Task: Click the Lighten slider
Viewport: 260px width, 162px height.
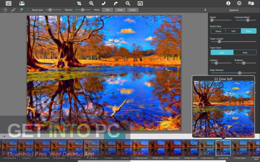Action: pyautogui.click(x=221, y=63)
